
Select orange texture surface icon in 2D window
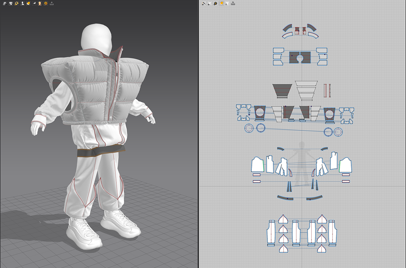click(x=221, y=3)
